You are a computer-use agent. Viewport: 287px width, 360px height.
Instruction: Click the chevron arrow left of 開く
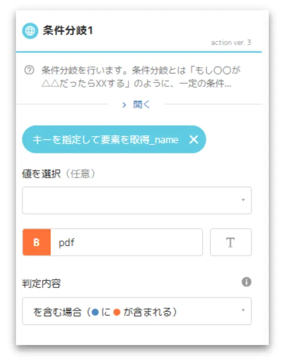[124, 105]
